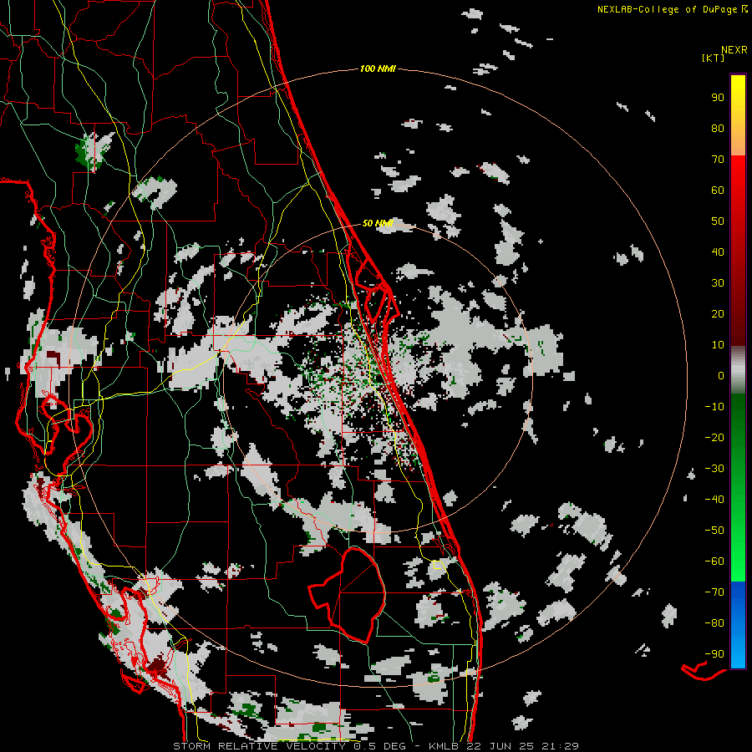The image size is (752, 752).
Task: Click the NEXR label above the color scale
Action: 734,50
